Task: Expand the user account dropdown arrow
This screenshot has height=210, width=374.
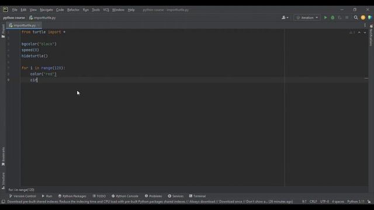Action: click(288, 18)
